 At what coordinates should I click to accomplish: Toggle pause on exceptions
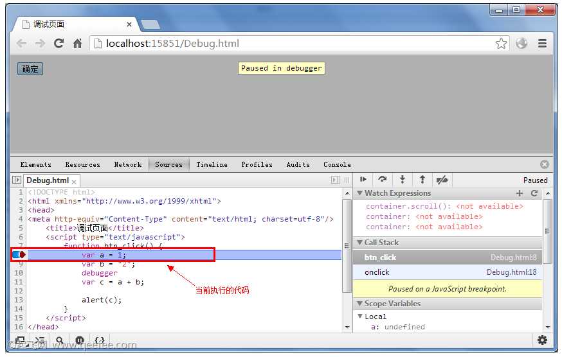pos(80,340)
